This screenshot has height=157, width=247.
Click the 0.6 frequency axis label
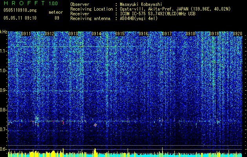click(x=4, y=149)
